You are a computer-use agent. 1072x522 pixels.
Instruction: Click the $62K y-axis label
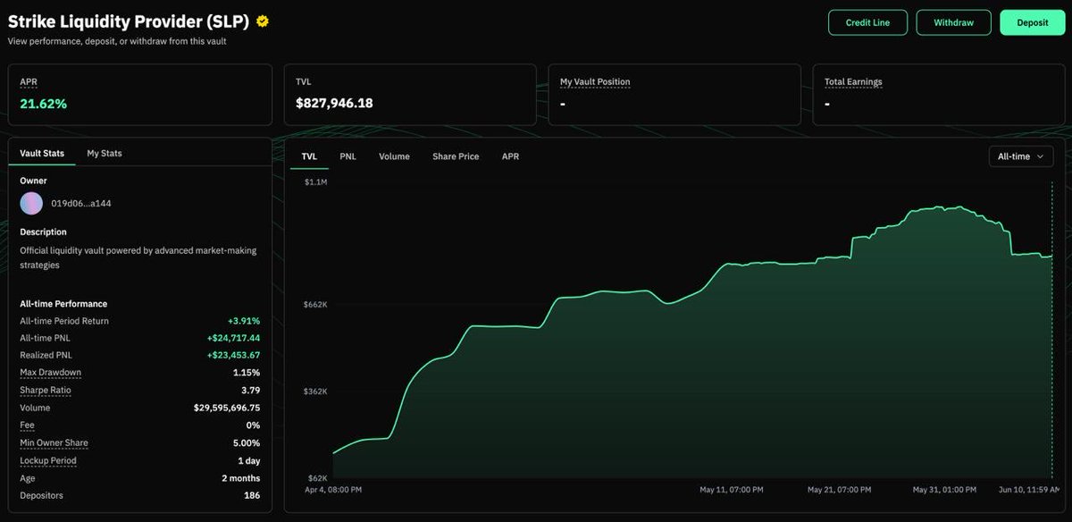[317, 479]
